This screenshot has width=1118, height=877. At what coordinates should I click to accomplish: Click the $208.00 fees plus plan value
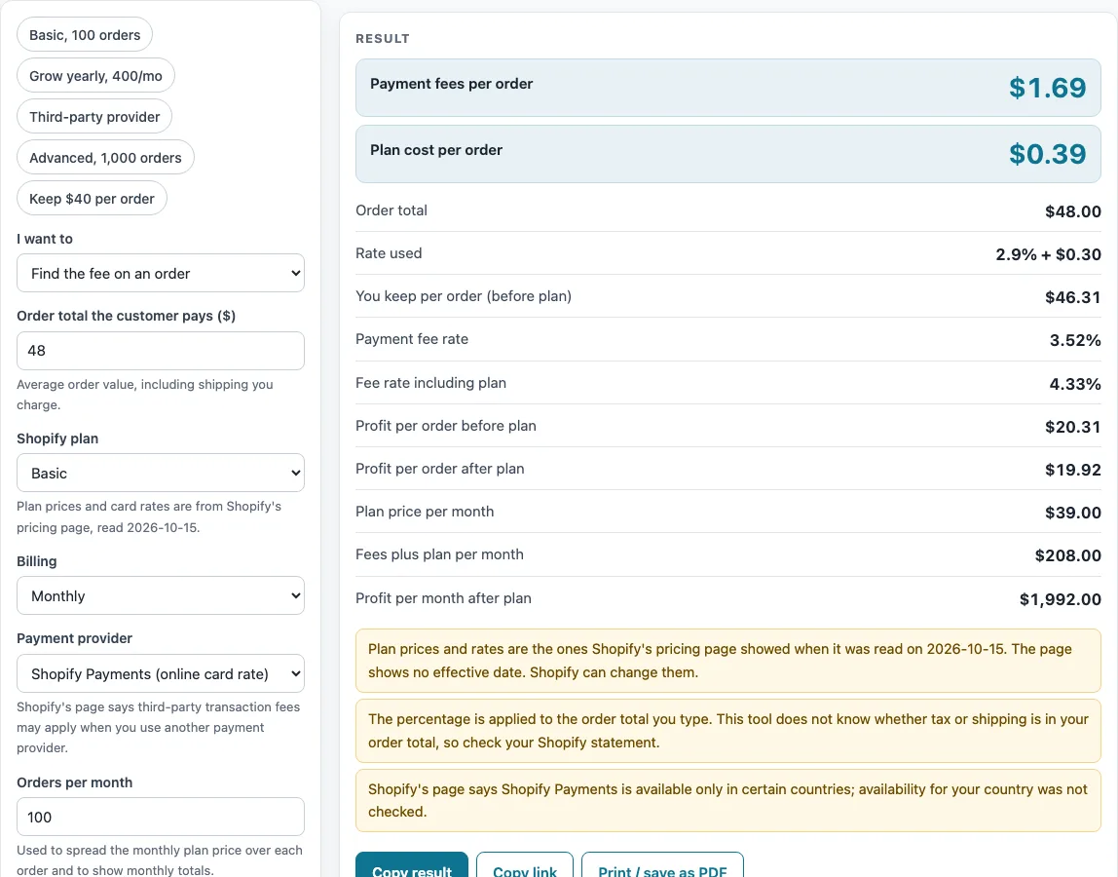[x=1068, y=555]
